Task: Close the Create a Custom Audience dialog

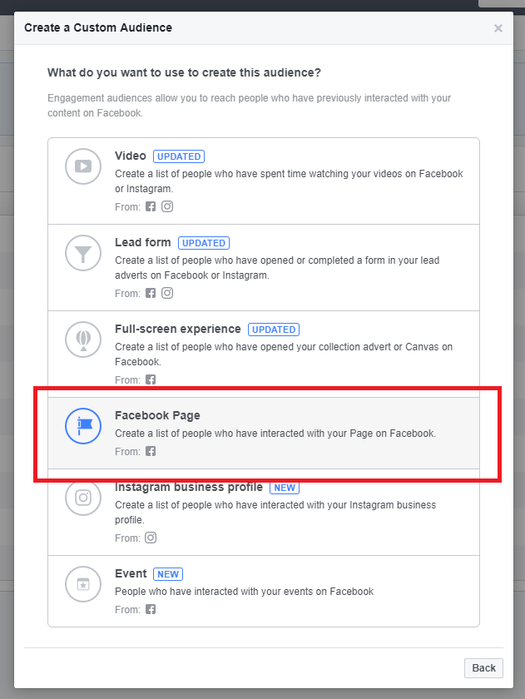Action: 498,27
